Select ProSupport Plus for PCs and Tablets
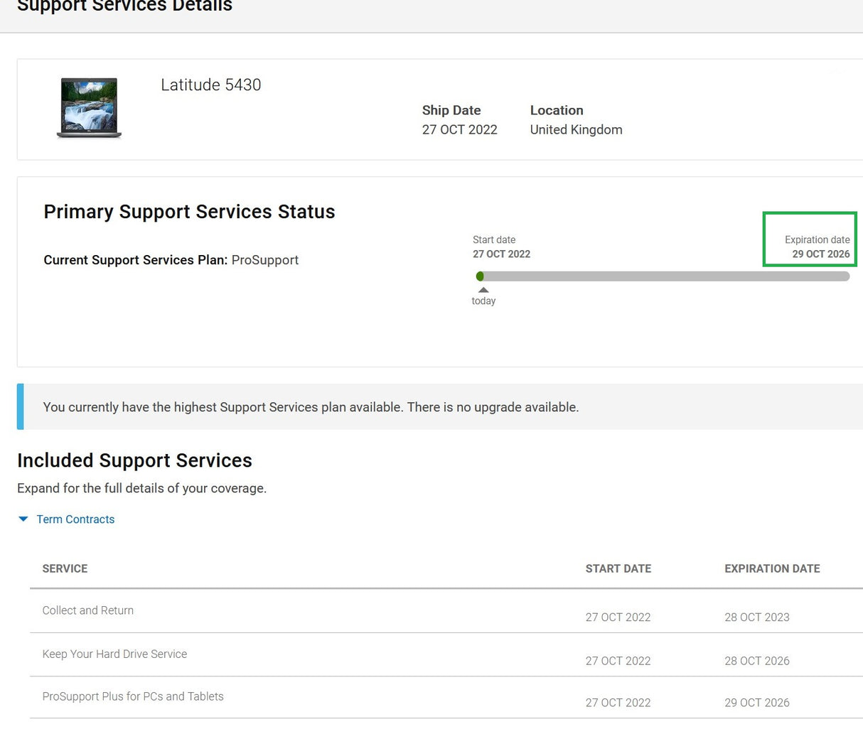The height and width of the screenshot is (734, 863). [133, 697]
